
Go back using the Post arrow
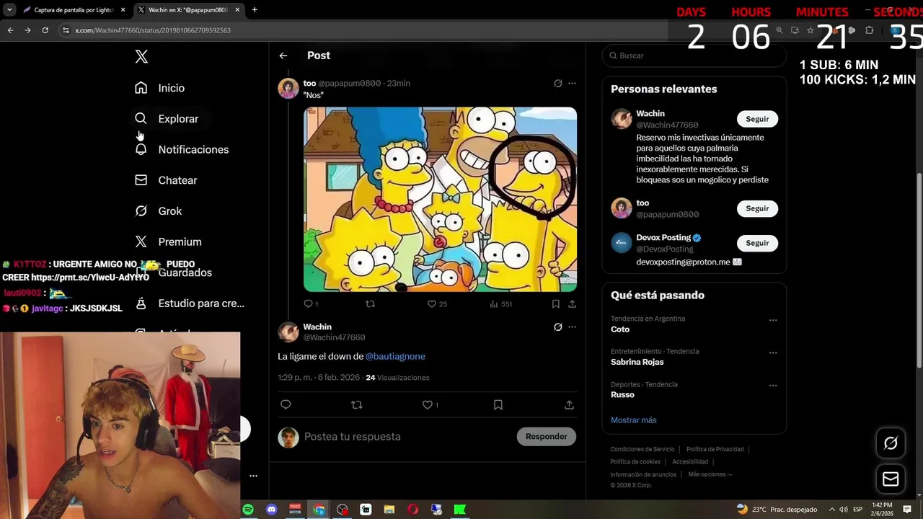(x=283, y=56)
